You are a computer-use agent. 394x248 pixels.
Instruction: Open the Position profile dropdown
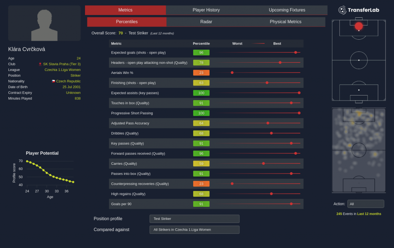tap(194, 219)
